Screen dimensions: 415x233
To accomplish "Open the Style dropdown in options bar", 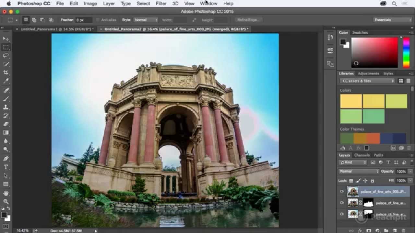I will click(146, 20).
